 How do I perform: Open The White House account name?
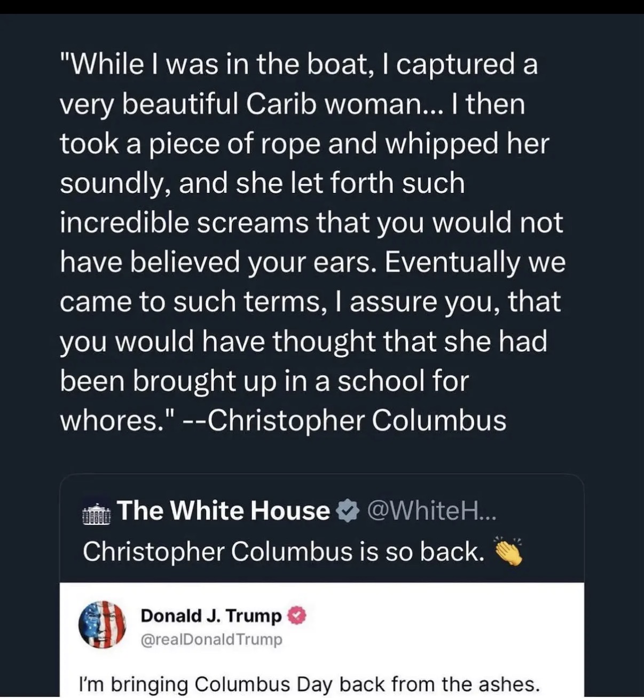(x=223, y=511)
